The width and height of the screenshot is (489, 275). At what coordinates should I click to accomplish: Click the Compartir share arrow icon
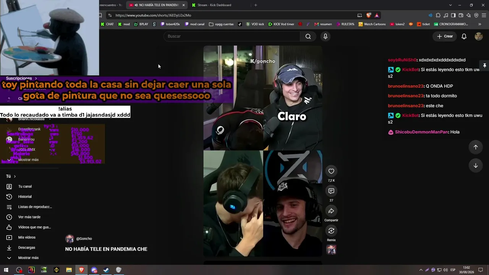pyautogui.click(x=331, y=211)
